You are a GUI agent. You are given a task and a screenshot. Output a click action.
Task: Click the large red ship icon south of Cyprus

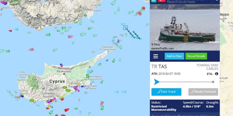[67, 110]
